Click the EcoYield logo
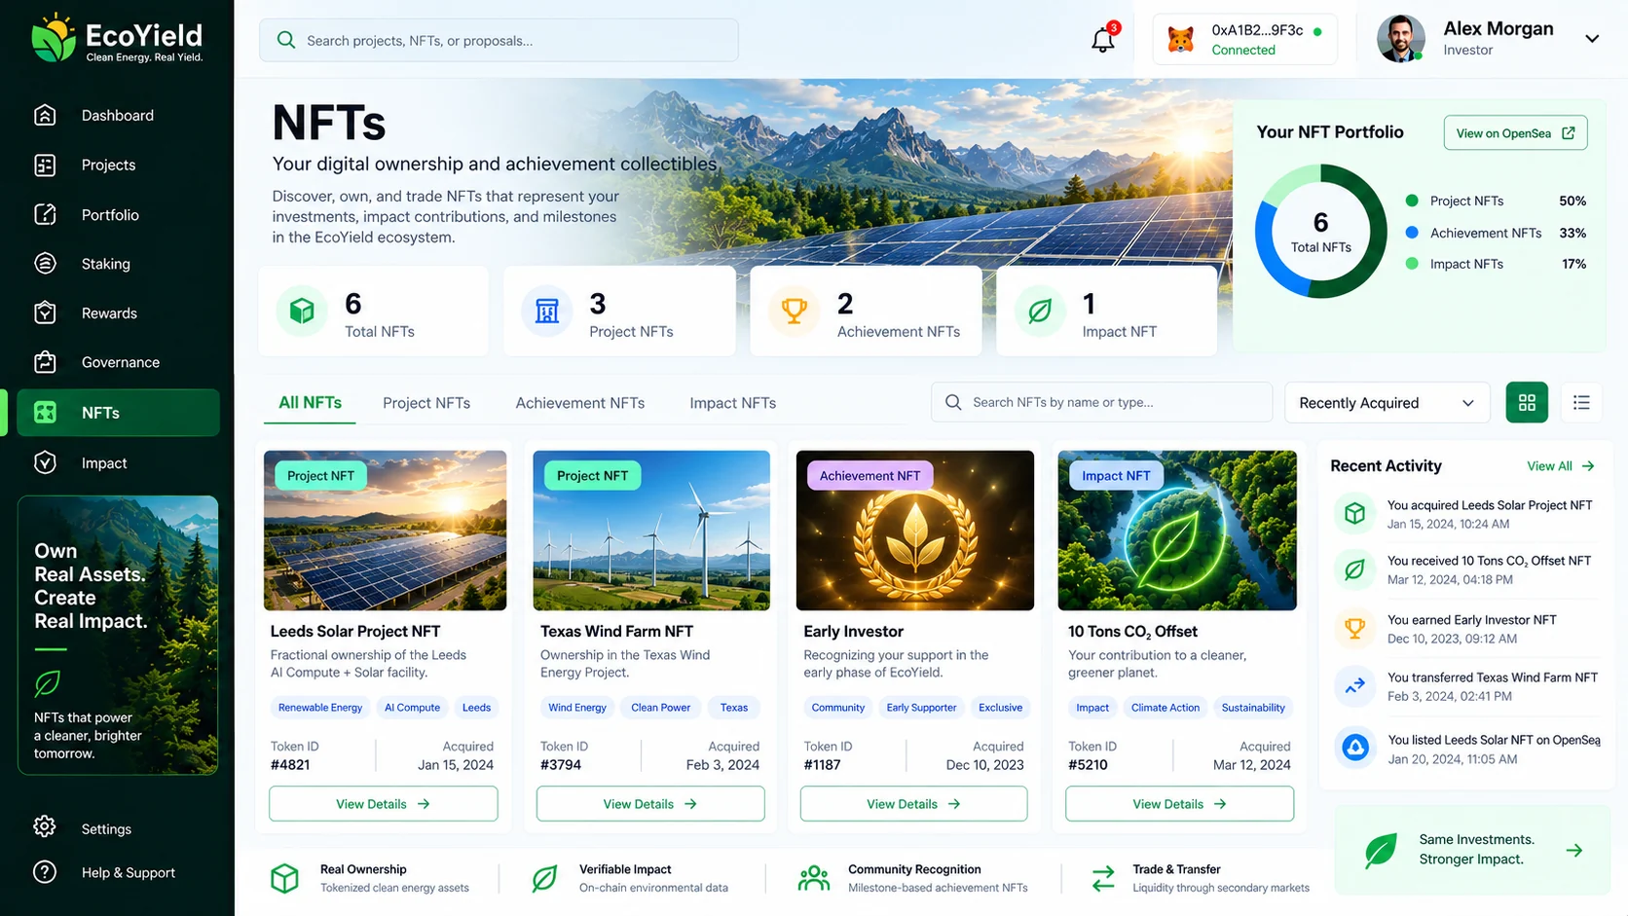Screen dimensions: 1628x916 click(x=117, y=40)
